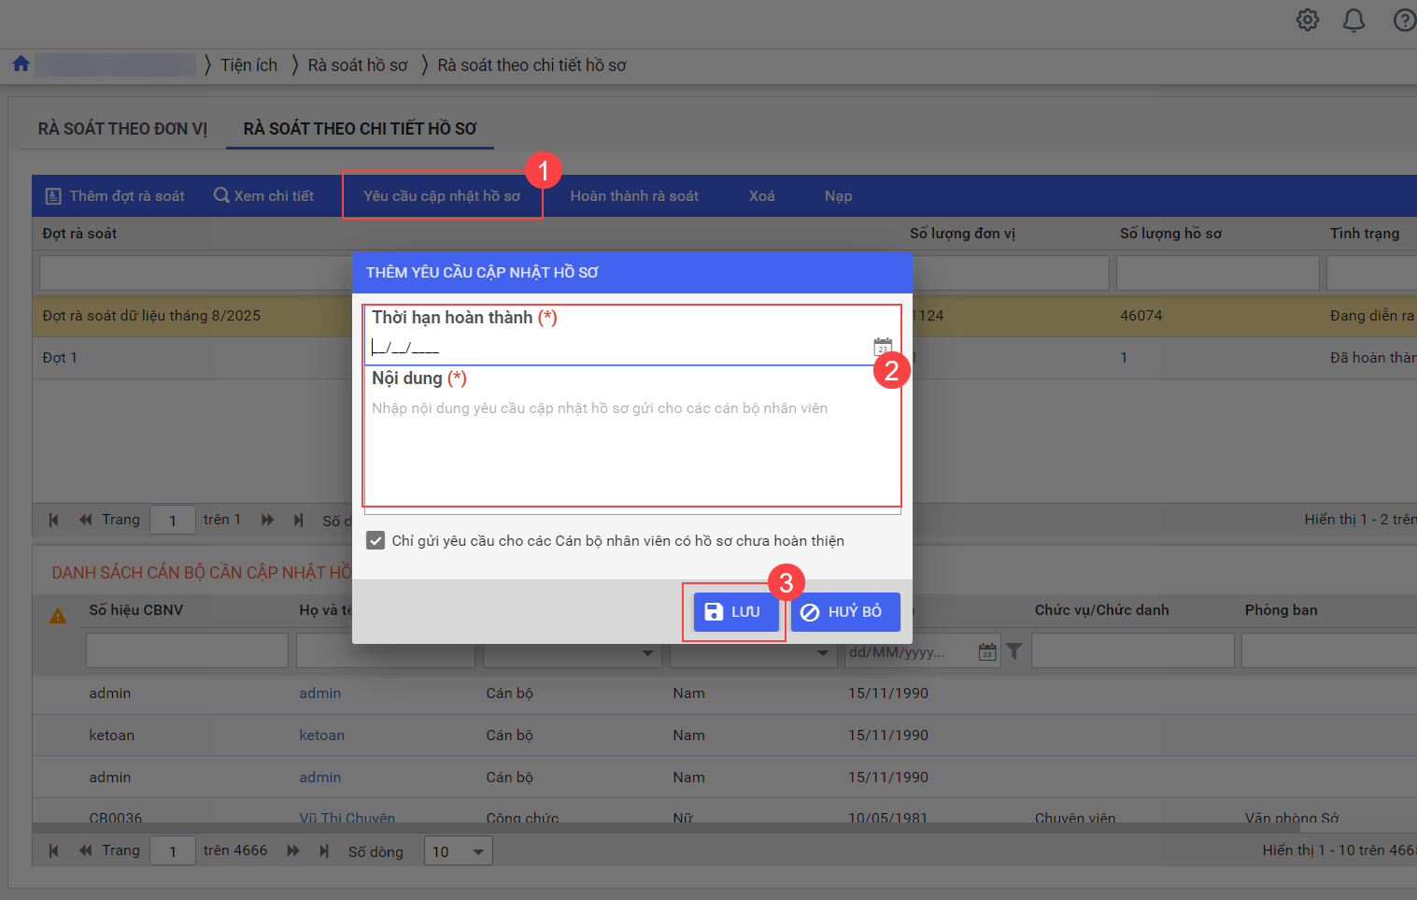Click Lưu button to save request
The image size is (1417, 900).
734,612
